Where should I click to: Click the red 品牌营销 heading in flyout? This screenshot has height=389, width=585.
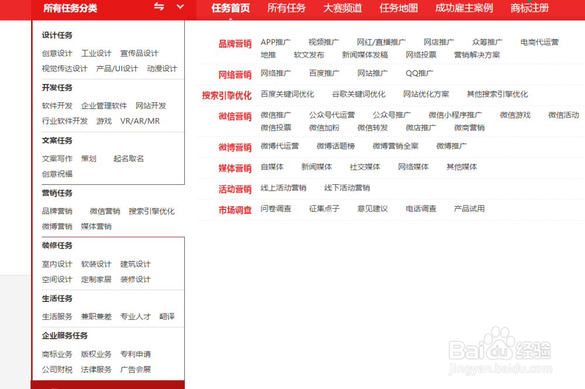tap(235, 44)
